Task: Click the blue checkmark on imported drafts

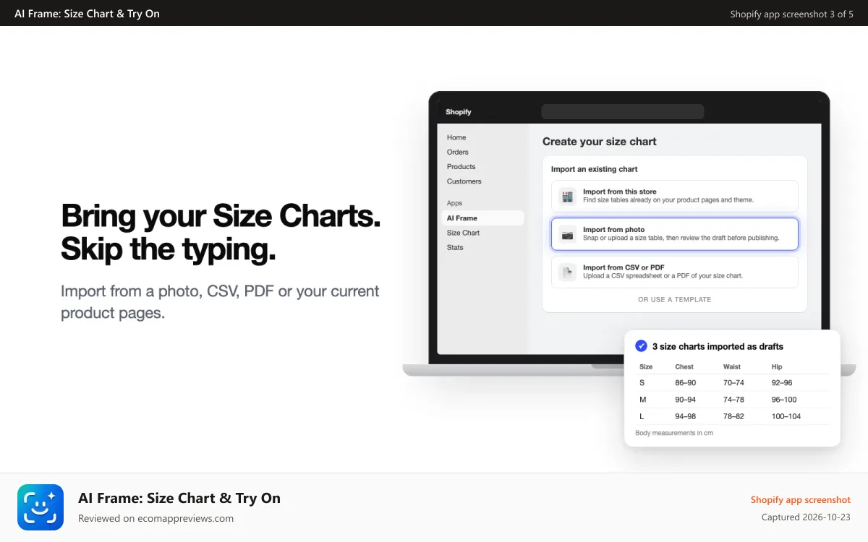Action: pos(641,346)
